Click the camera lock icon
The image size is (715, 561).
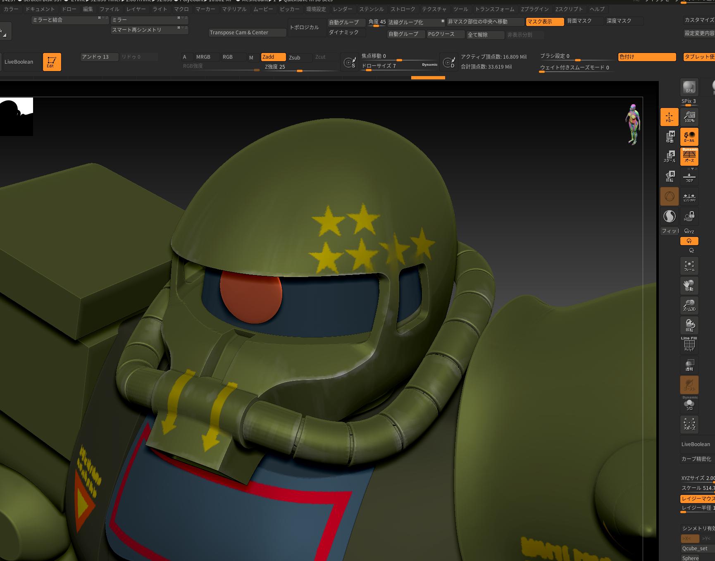click(689, 216)
